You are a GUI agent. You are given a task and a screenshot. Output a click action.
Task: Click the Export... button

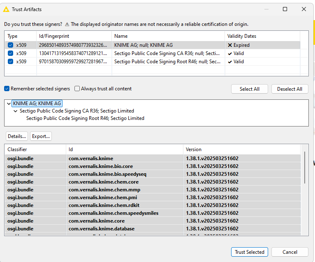click(41, 136)
